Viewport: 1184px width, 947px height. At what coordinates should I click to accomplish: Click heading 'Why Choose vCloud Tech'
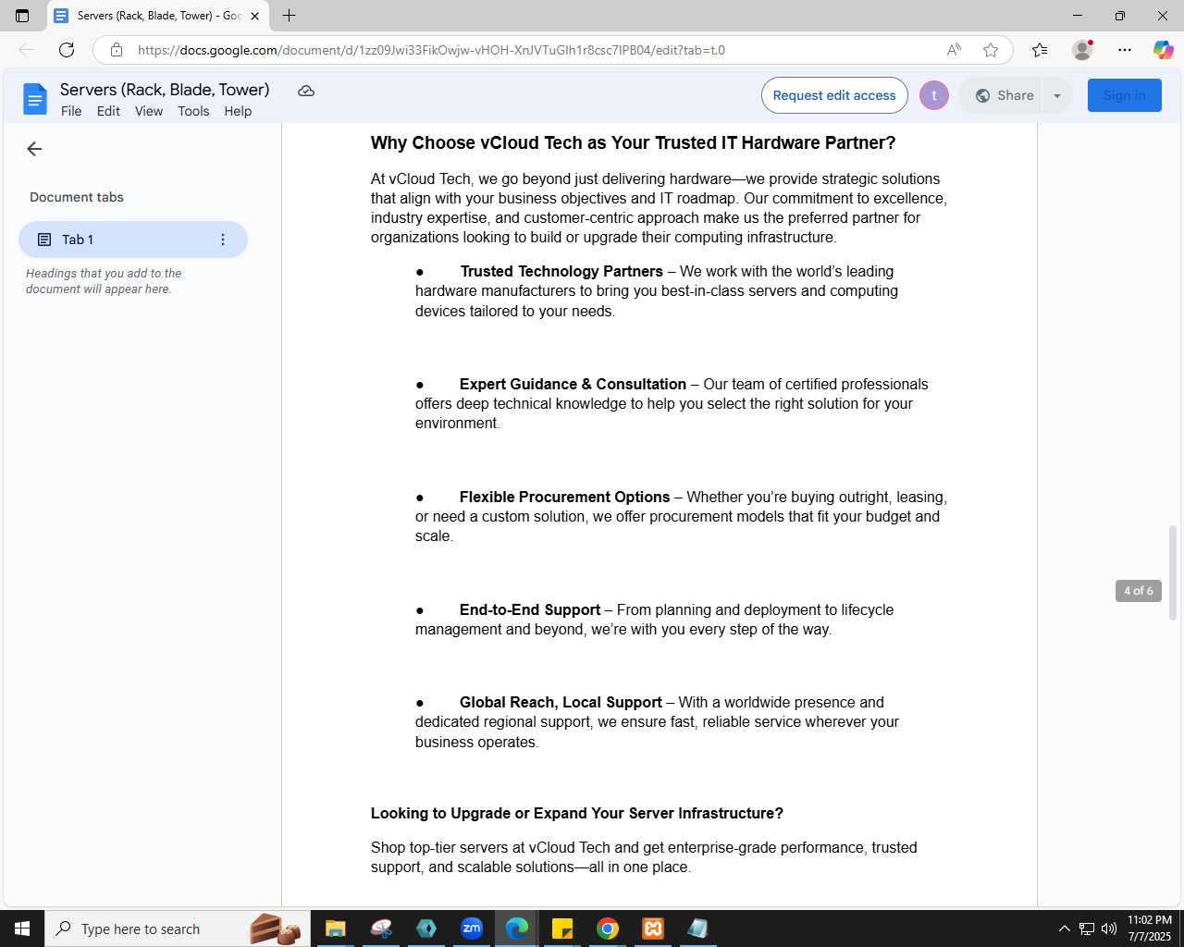633,142
